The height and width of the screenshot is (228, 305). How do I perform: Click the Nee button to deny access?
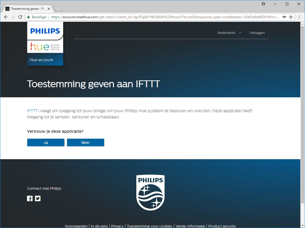pyautogui.click(x=85, y=142)
